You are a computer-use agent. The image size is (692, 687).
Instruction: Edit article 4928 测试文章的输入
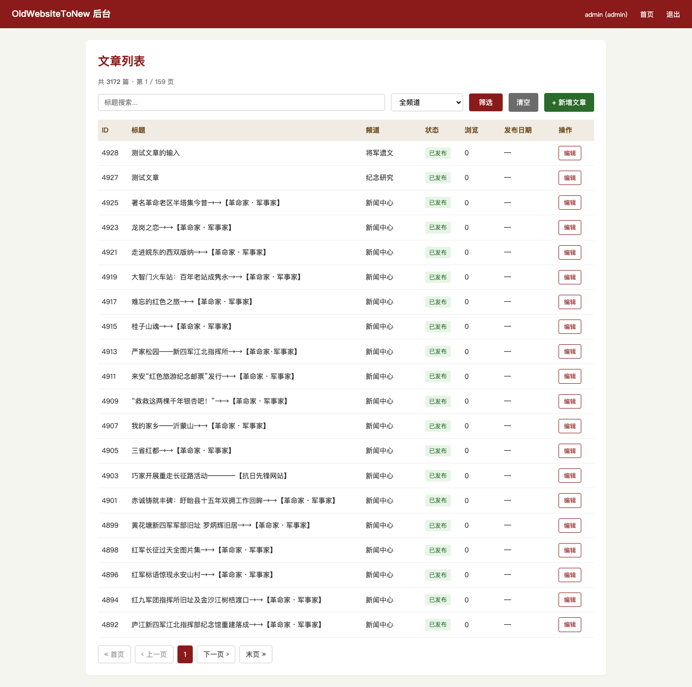point(570,153)
